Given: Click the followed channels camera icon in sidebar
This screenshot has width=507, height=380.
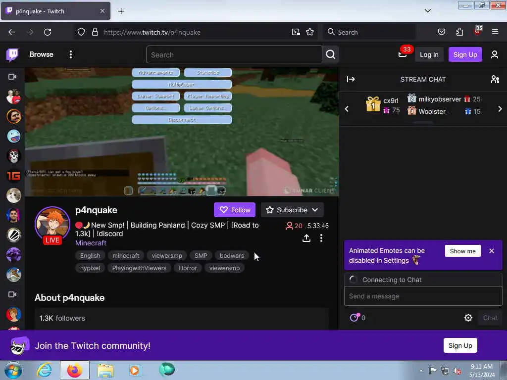Looking at the screenshot, I should point(12,77).
